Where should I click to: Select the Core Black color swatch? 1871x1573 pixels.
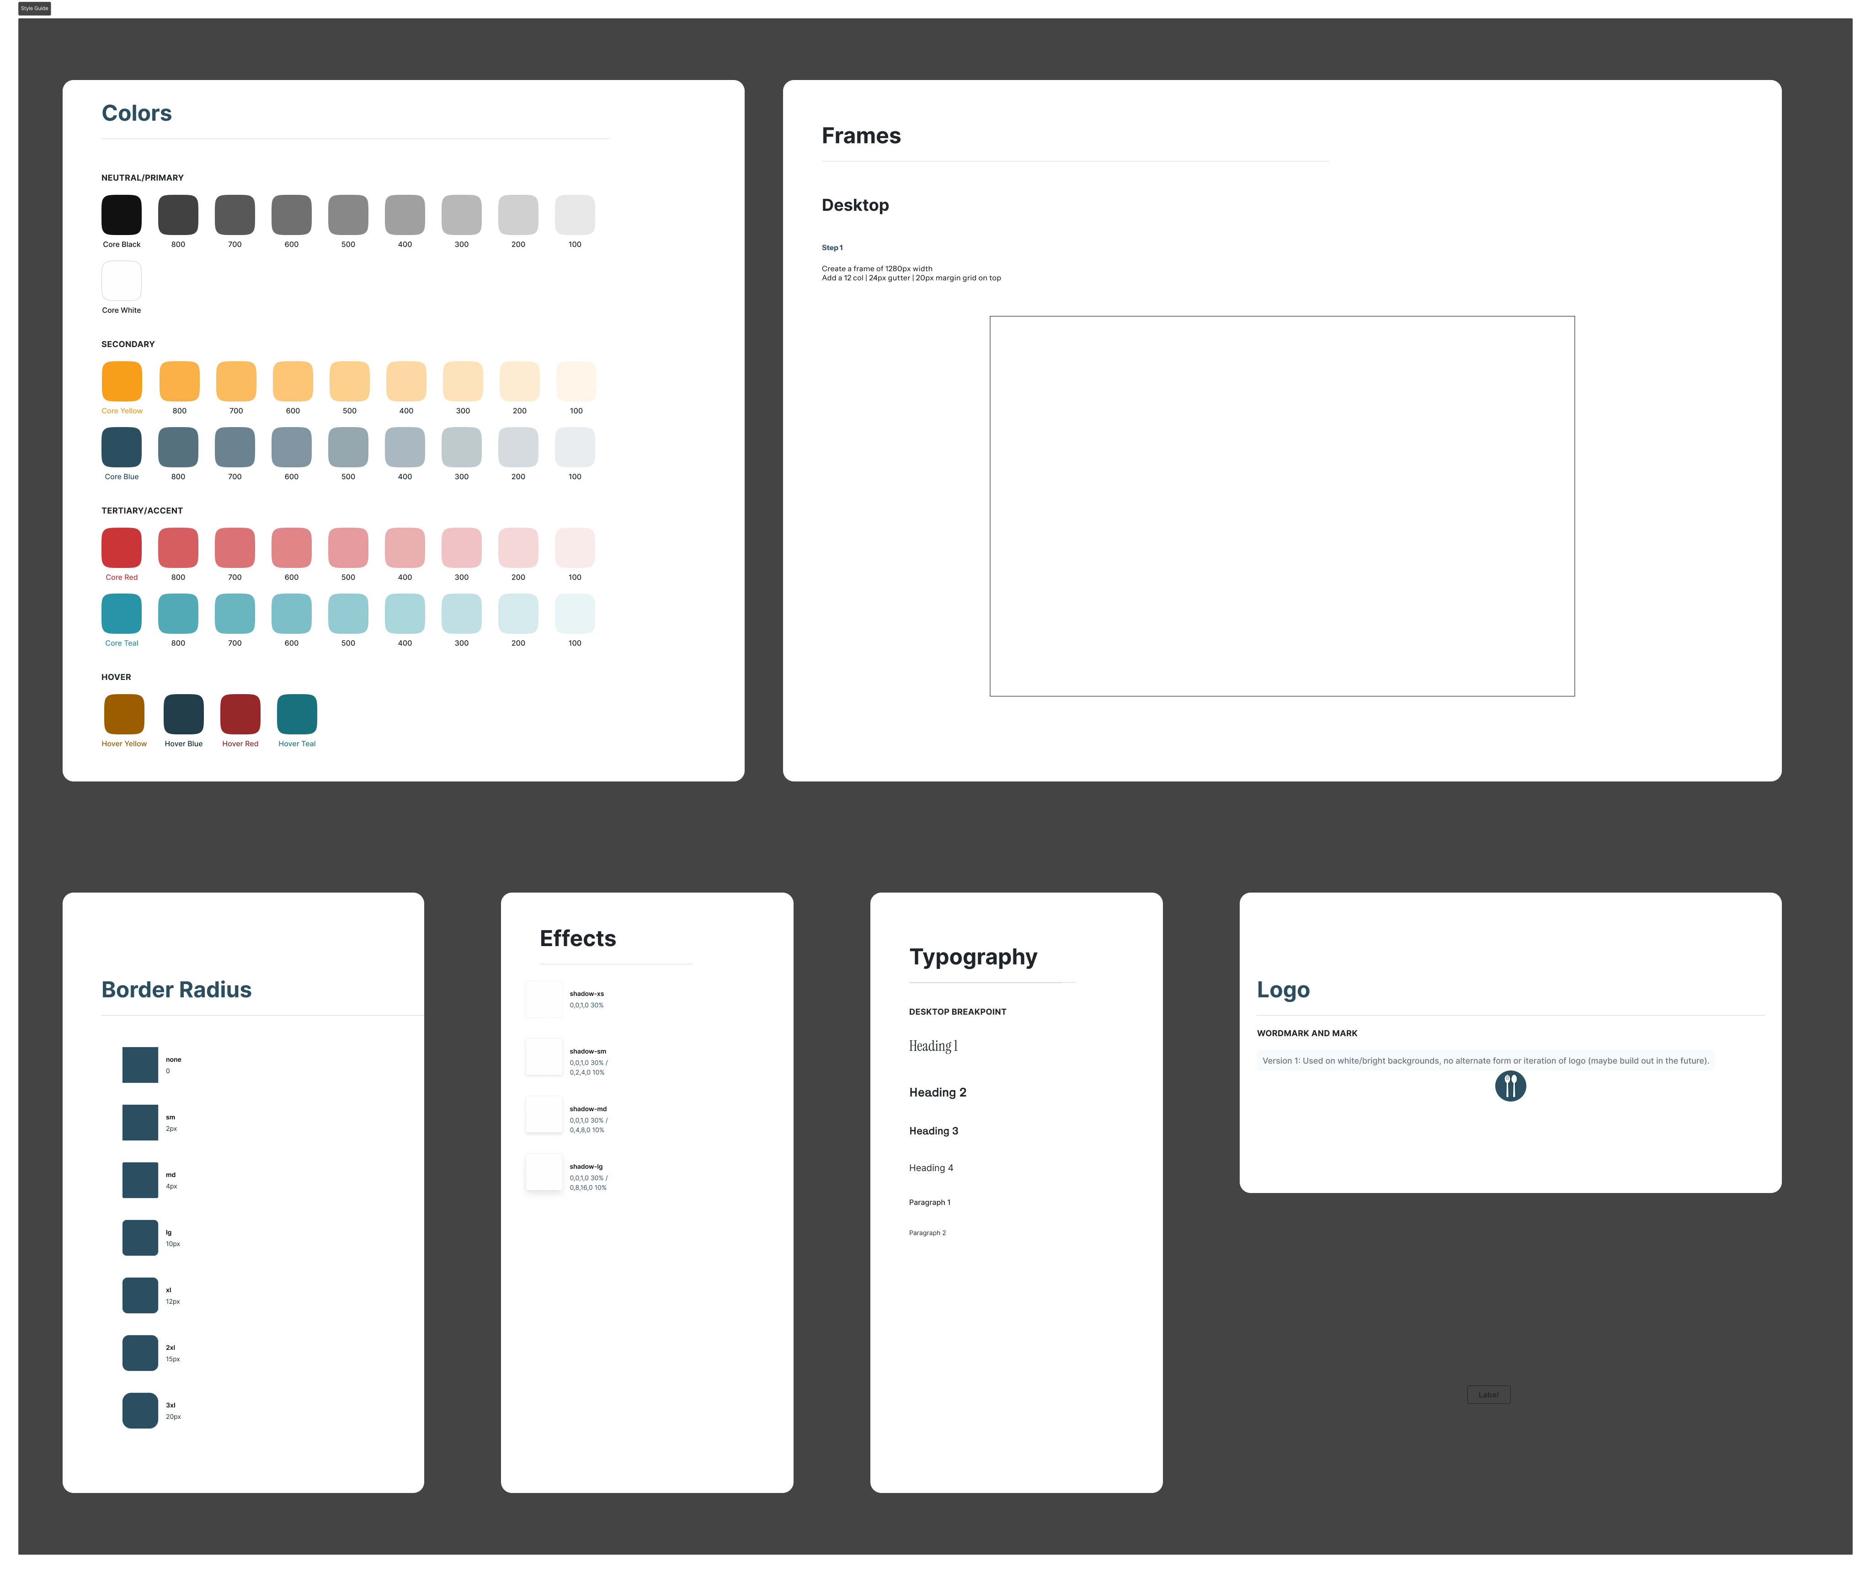[x=121, y=215]
